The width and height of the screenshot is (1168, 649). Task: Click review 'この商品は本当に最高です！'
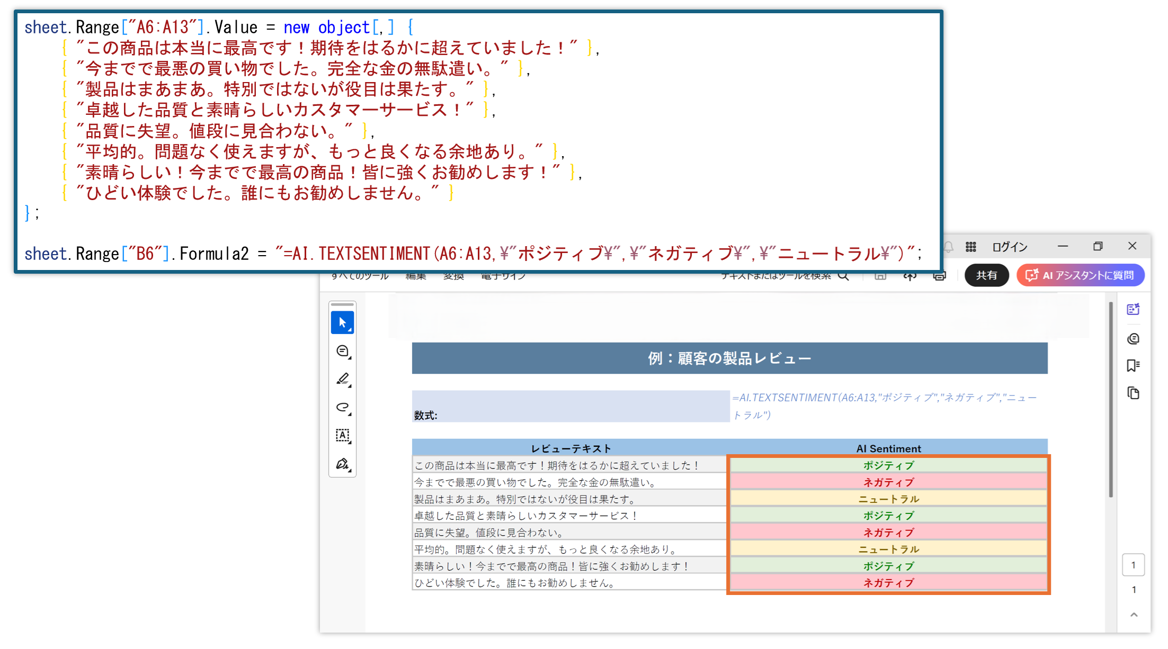(x=569, y=465)
